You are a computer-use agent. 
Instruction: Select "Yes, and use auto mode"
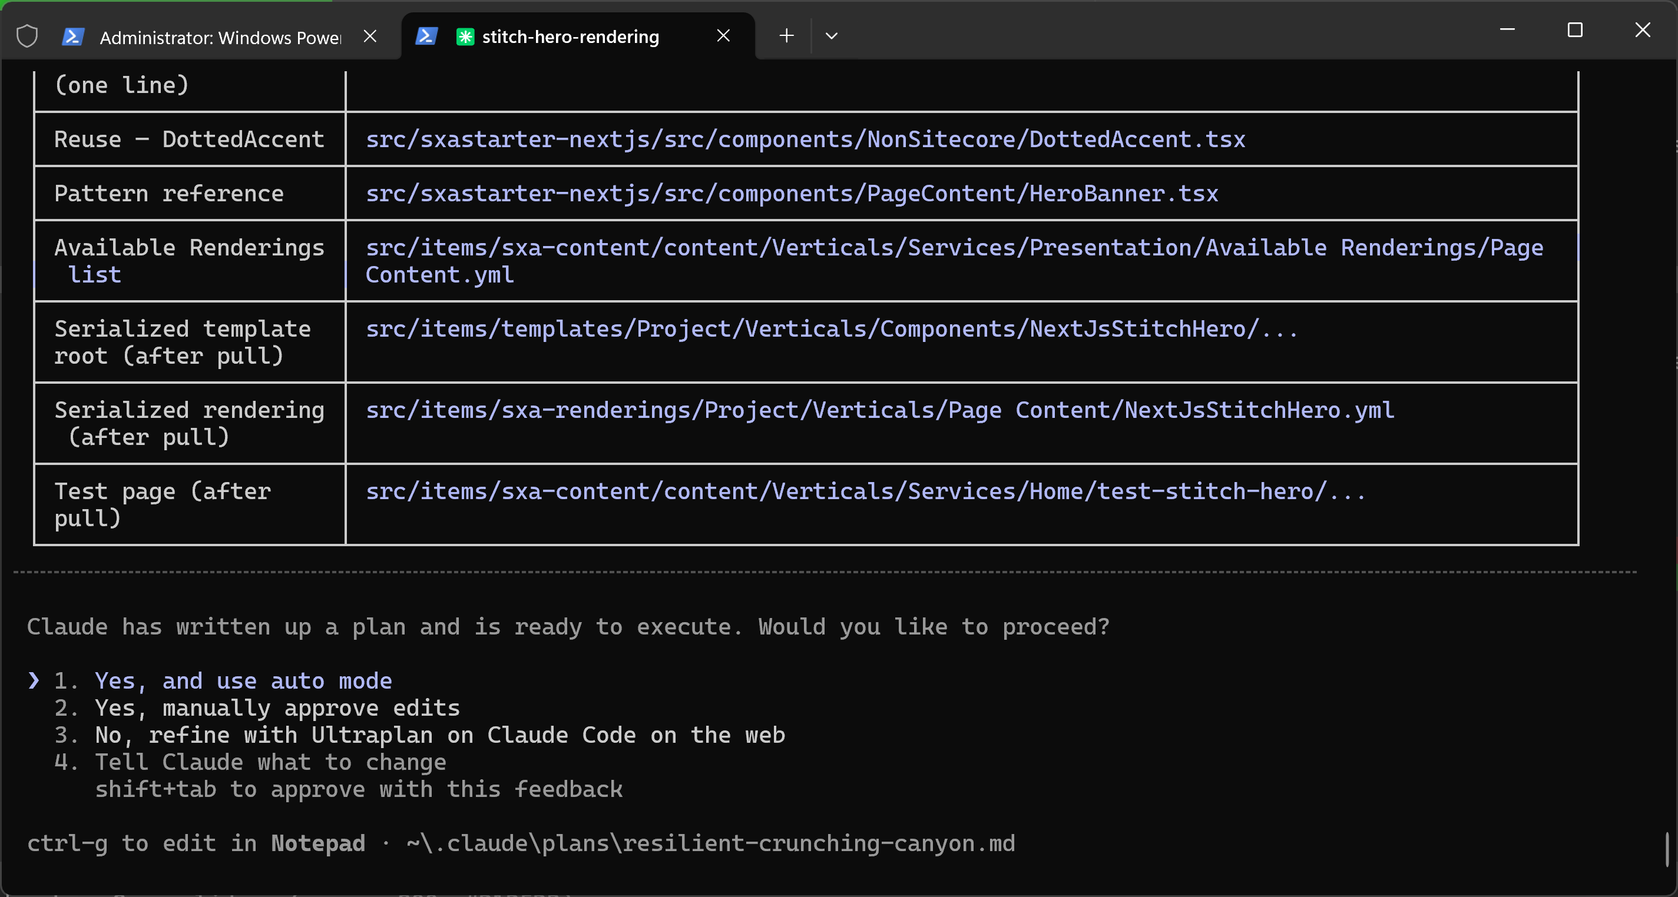click(242, 681)
